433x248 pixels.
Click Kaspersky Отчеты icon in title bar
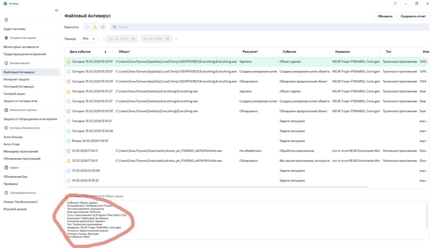[5, 3]
